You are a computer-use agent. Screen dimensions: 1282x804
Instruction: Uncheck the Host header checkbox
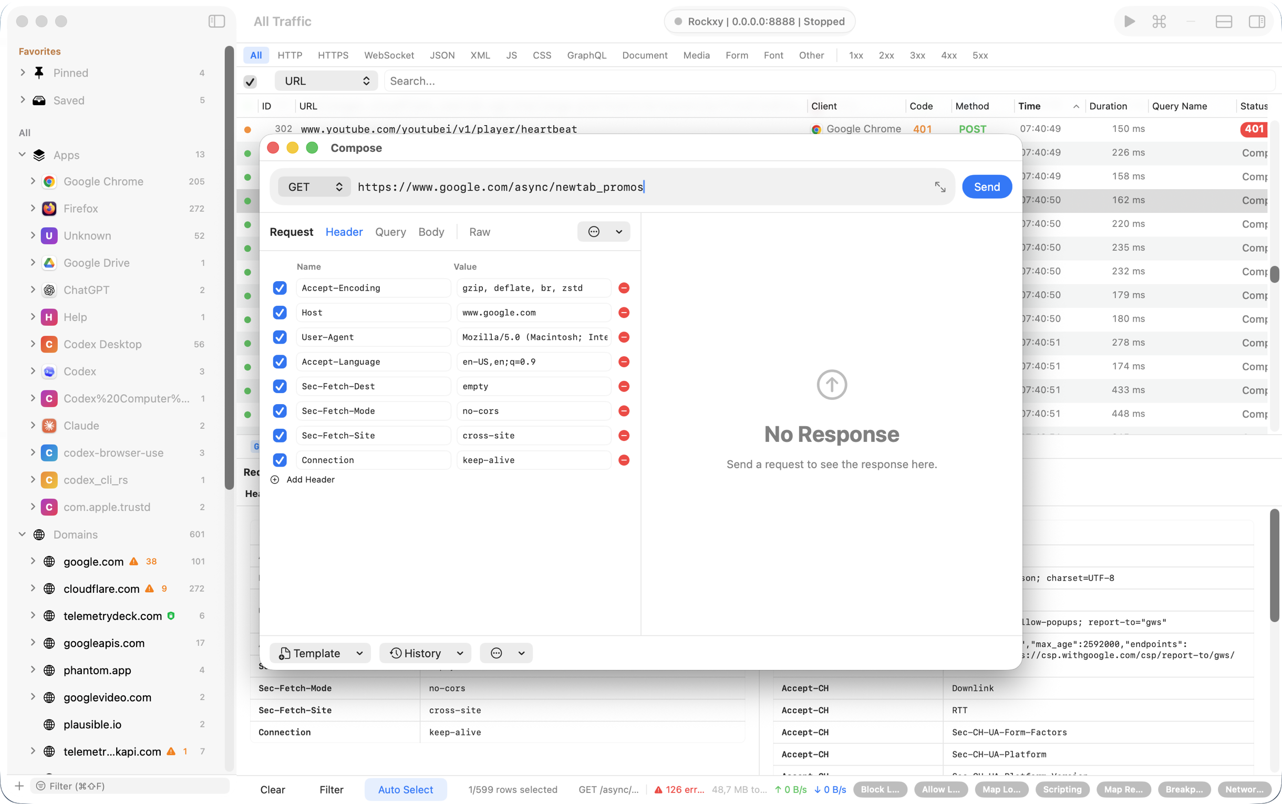click(x=280, y=313)
